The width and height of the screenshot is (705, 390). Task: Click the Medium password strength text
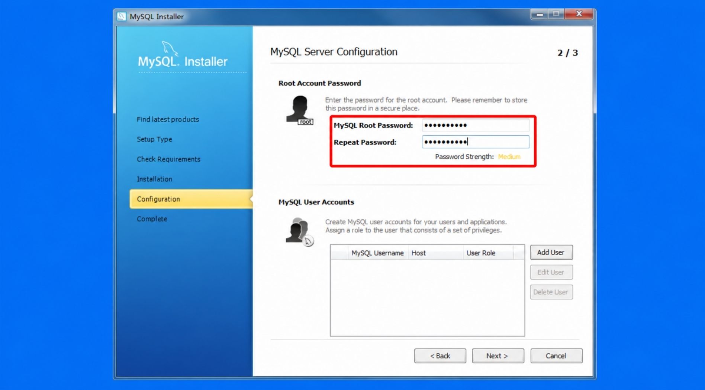[x=509, y=157]
